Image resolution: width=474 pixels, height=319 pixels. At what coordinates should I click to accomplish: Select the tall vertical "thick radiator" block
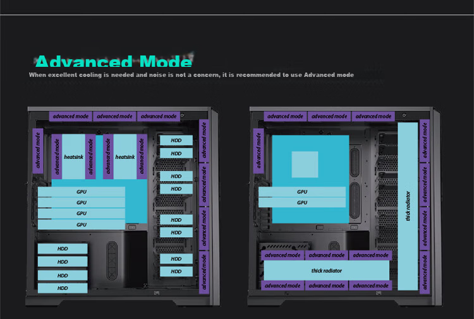(408, 206)
